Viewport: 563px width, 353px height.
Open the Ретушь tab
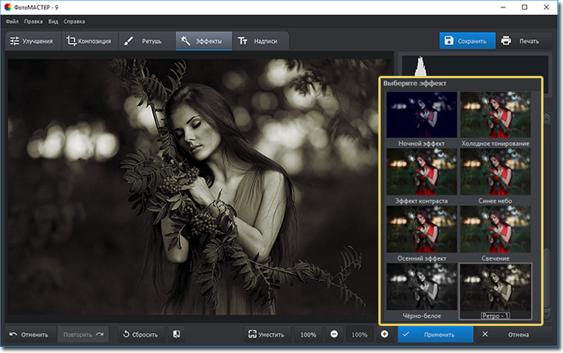[144, 41]
